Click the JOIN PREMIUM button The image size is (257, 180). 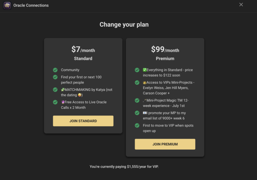click(x=165, y=144)
